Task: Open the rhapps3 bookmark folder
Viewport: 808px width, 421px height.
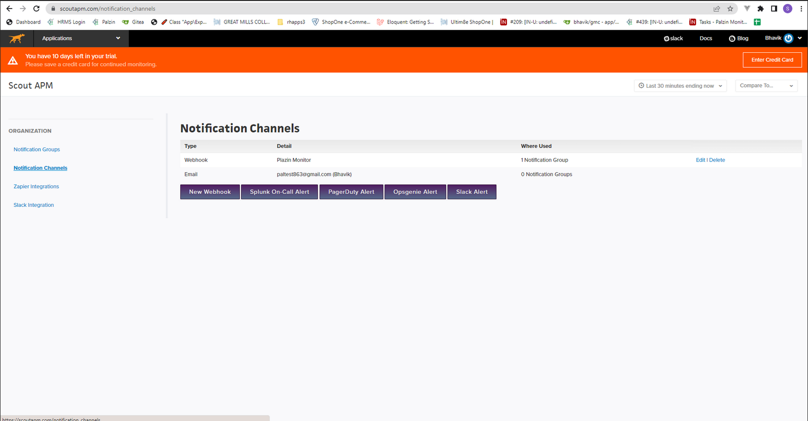Action: point(291,22)
